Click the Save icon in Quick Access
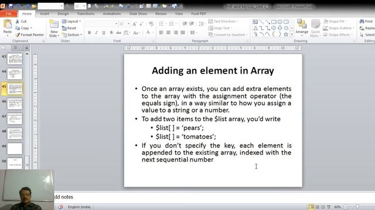Viewport: 375px width, 210px height. (x=11, y=6)
